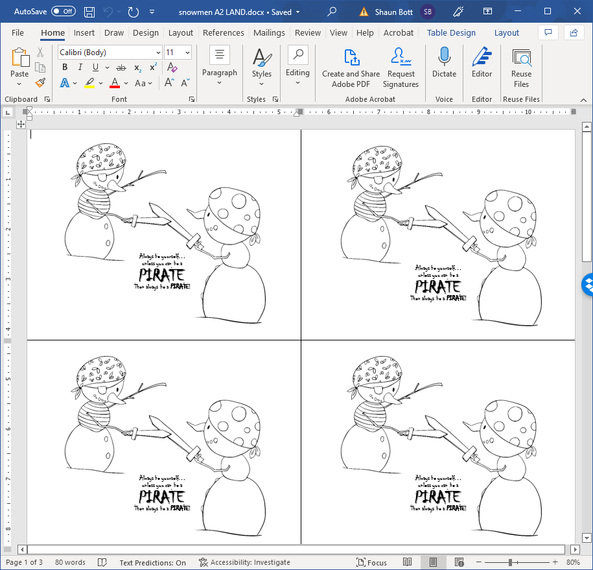This screenshot has width=593, height=570.
Task: Click the table move handle
Action: 21,123
